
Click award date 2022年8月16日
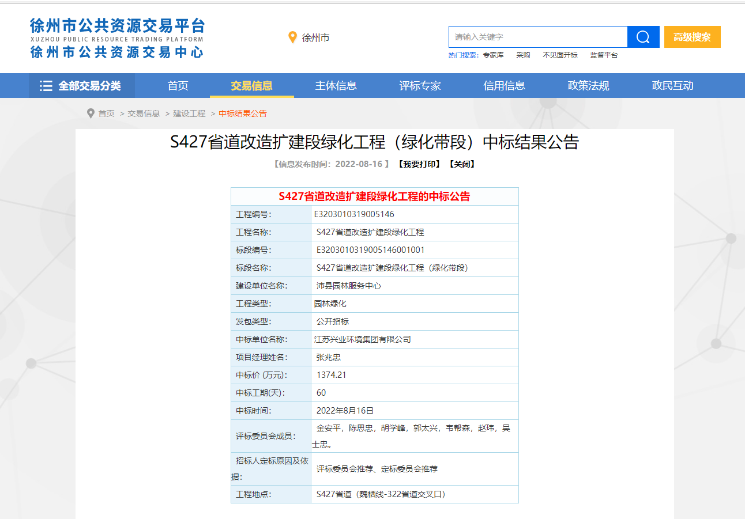click(345, 411)
